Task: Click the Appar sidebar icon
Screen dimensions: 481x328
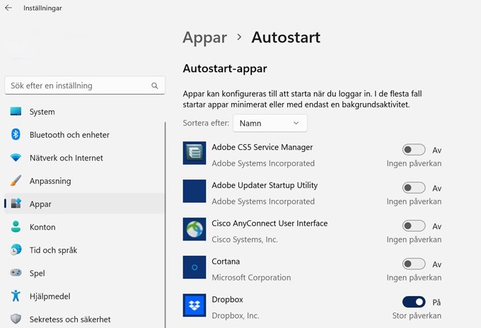Action: click(16, 204)
